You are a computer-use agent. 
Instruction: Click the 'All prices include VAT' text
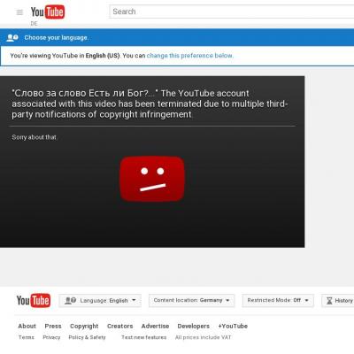click(203, 337)
